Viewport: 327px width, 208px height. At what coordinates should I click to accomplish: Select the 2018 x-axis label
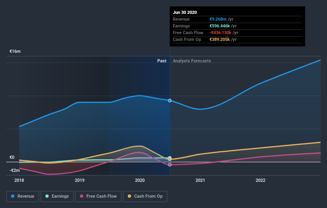[x=19, y=180]
